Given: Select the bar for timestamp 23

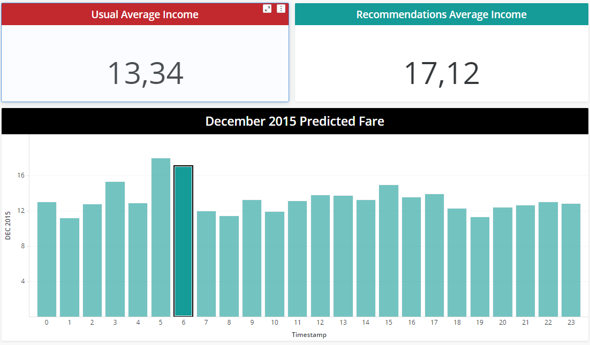Looking at the screenshot, I should pos(571,260).
